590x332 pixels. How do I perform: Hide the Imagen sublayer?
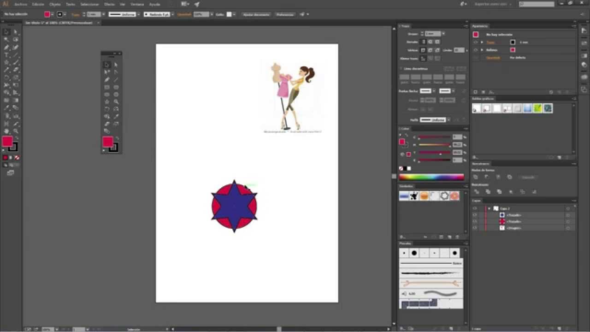475,228
